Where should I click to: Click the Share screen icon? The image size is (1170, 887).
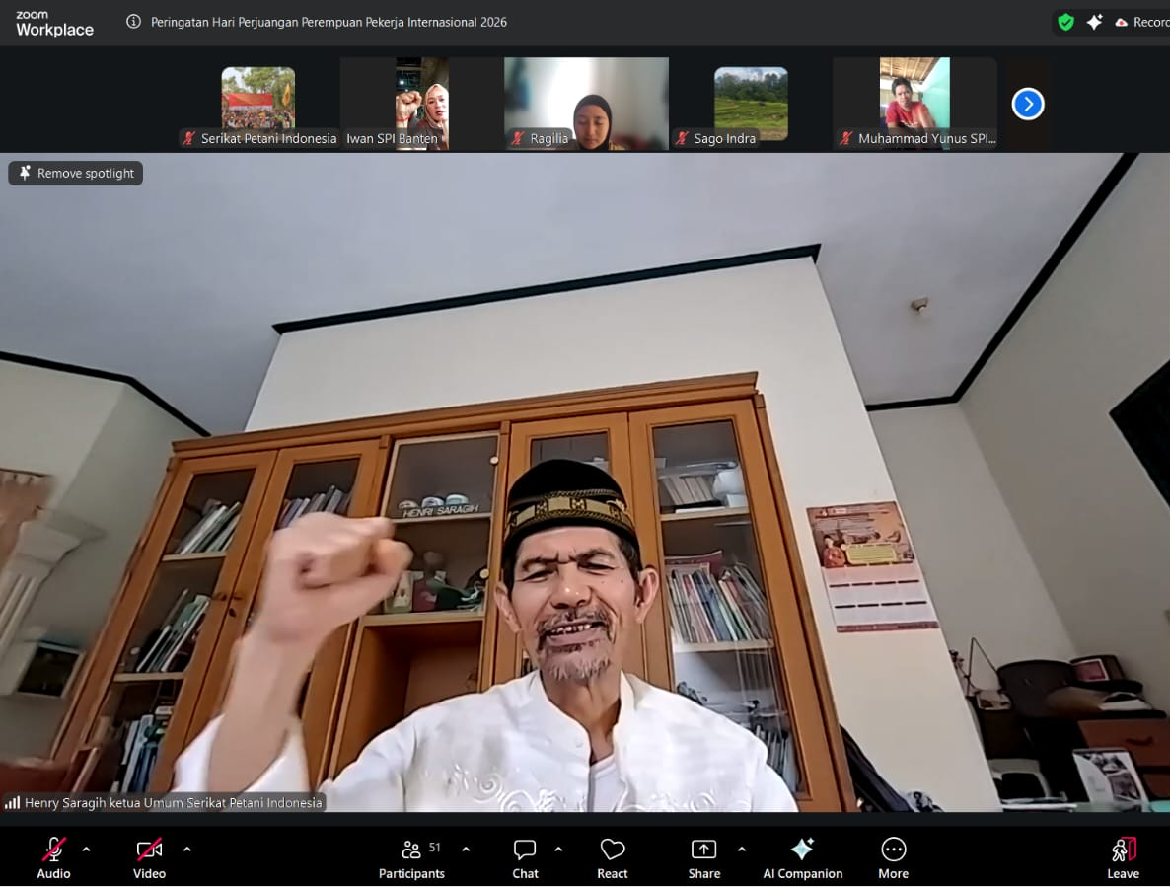coord(703,850)
